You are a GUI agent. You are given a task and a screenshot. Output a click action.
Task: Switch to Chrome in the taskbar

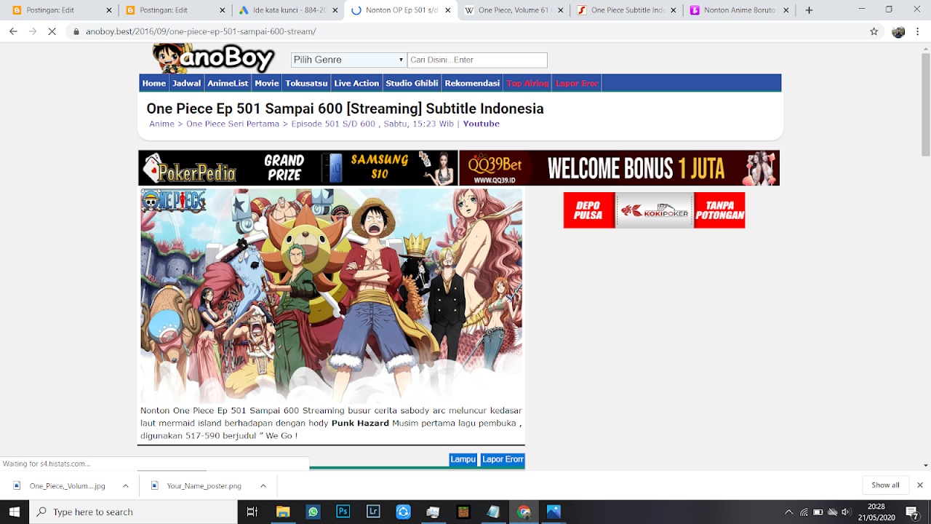524,512
